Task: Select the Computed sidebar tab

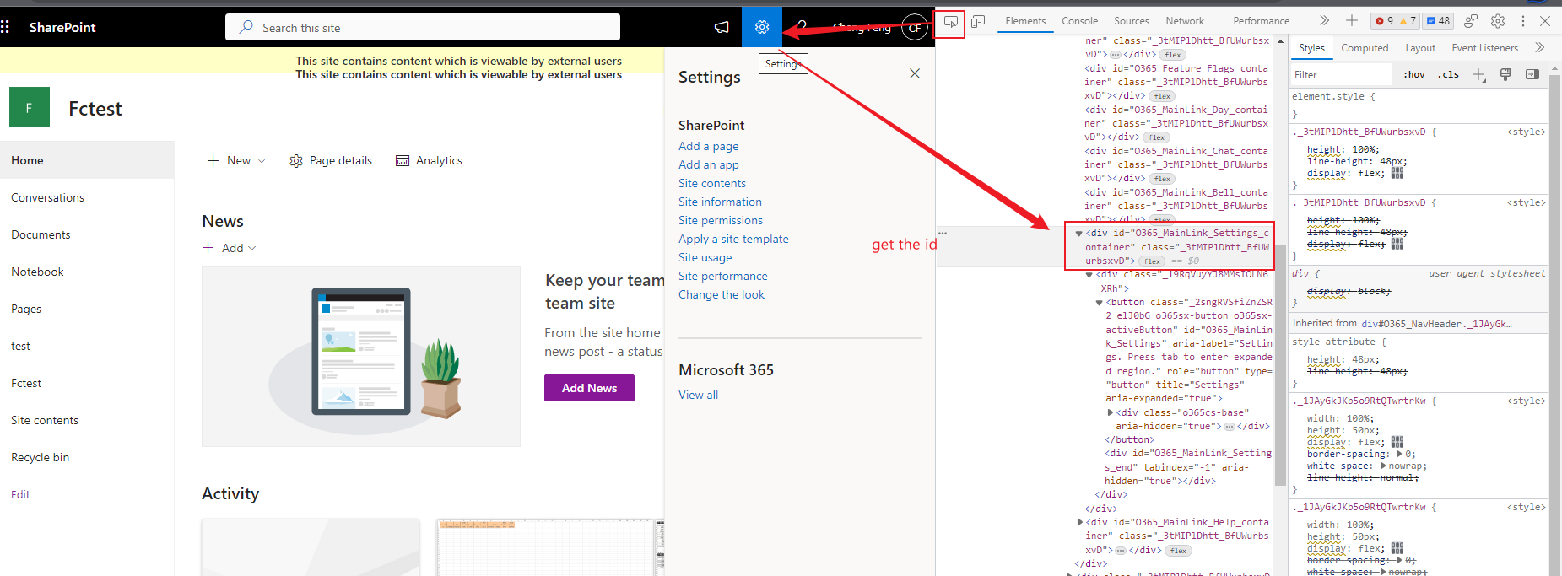Action: (1365, 48)
